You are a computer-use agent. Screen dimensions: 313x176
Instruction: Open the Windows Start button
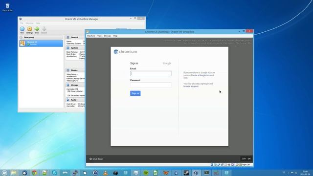[x=4, y=173]
